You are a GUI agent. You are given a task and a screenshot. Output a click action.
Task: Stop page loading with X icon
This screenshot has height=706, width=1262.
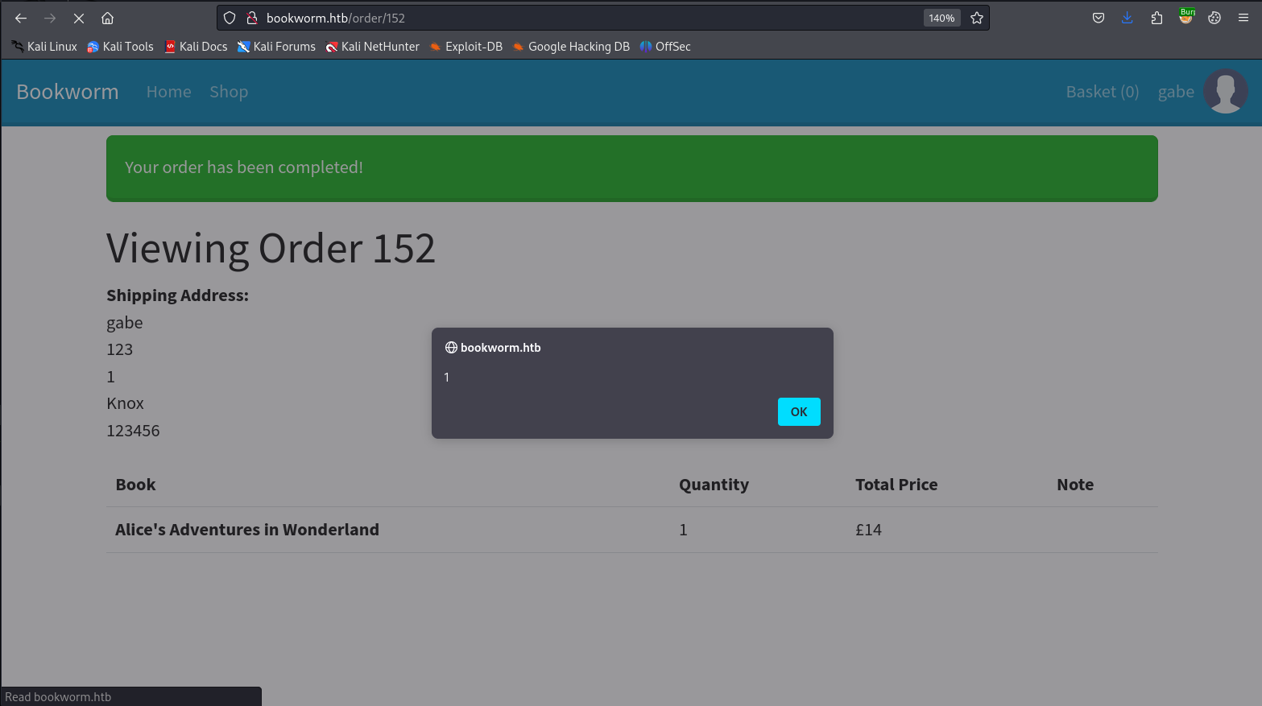pyautogui.click(x=79, y=18)
